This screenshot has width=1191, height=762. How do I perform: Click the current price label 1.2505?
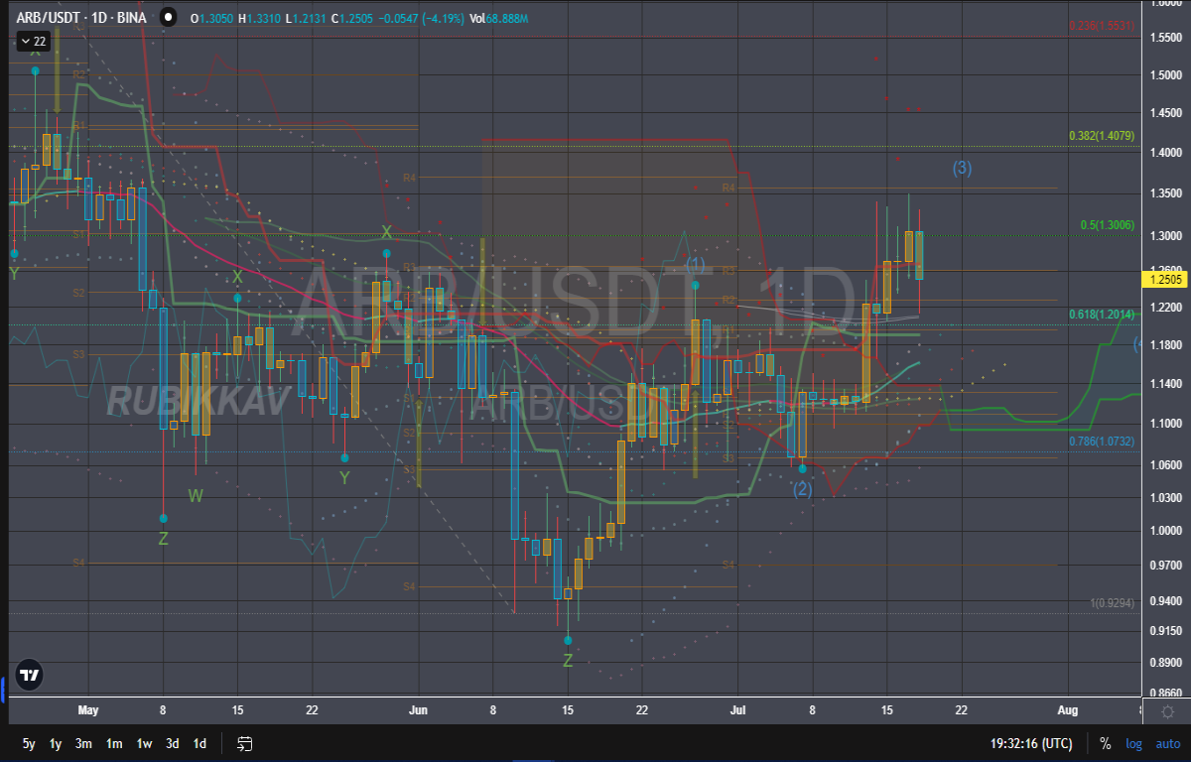coord(1164,280)
